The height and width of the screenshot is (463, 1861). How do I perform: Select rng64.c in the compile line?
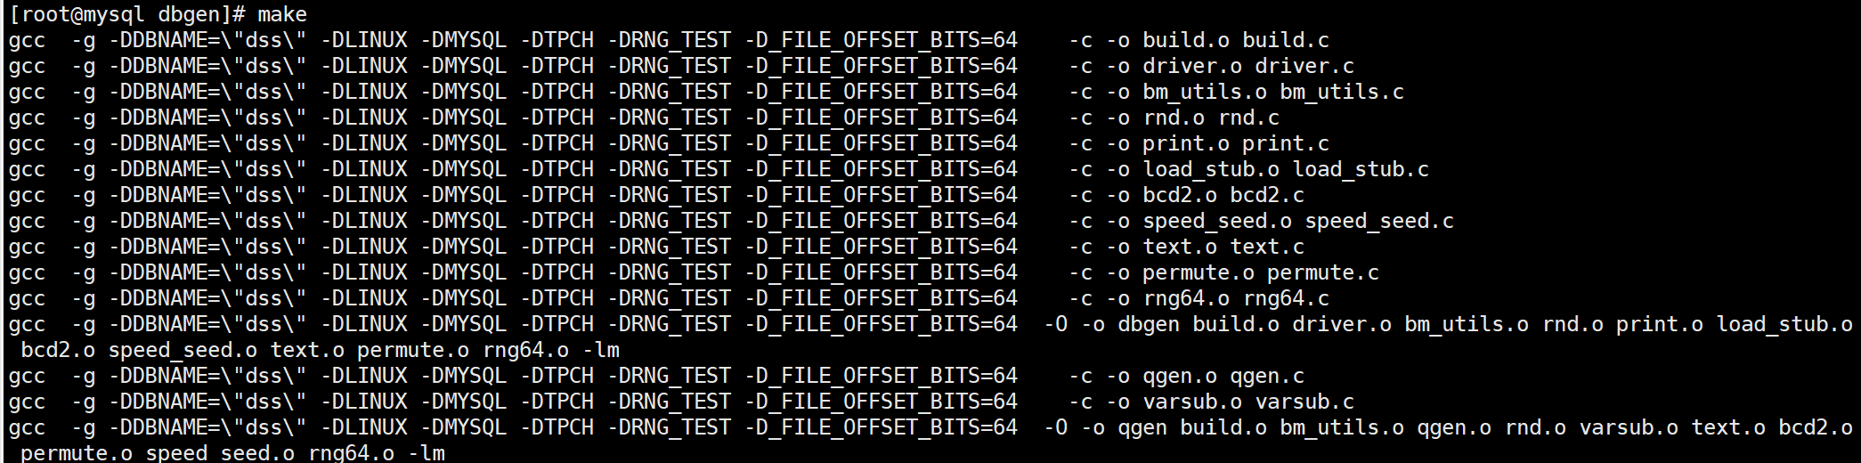click(1286, 298)
